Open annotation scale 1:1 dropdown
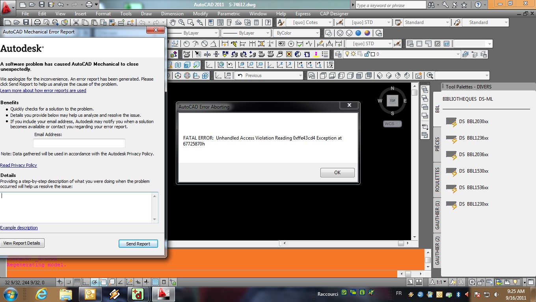The width and height of the screenshot is (536, 302). pos(438,282)
